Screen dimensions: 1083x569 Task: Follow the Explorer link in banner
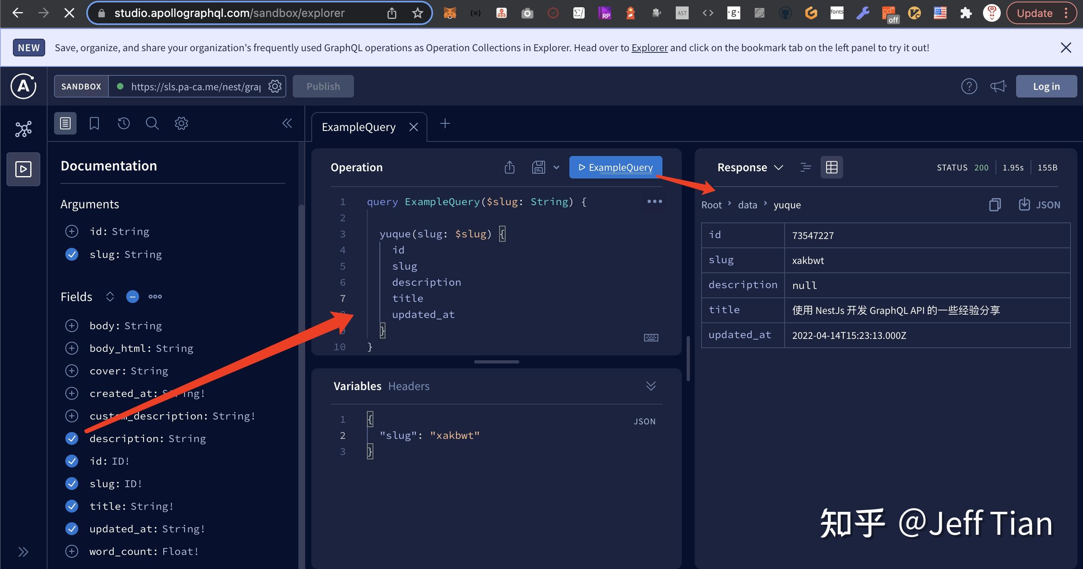(x=650, y=48)
